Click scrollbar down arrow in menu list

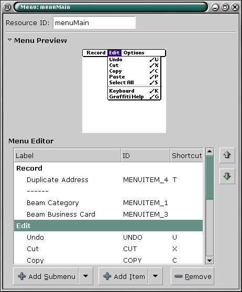coord(210,261)
